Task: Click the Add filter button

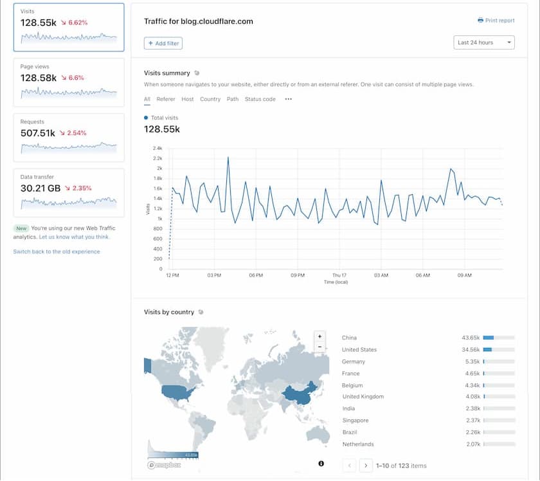Action: point(163,44)
